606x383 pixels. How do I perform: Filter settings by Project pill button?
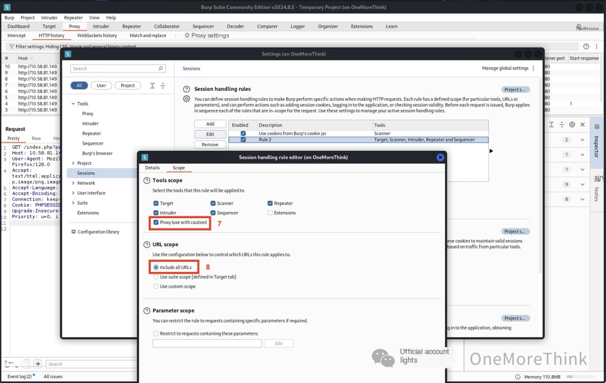click(127, 85)
